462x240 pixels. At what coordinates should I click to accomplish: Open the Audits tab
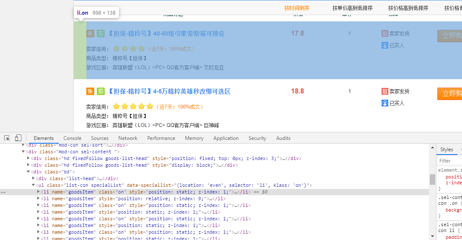[x=283, y=138]
